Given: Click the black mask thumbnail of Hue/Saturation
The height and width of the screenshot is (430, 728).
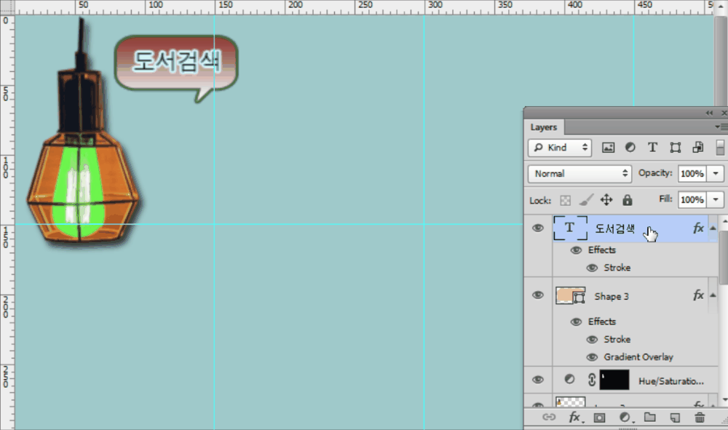Looking at the screenshot, I should [614, 380].
